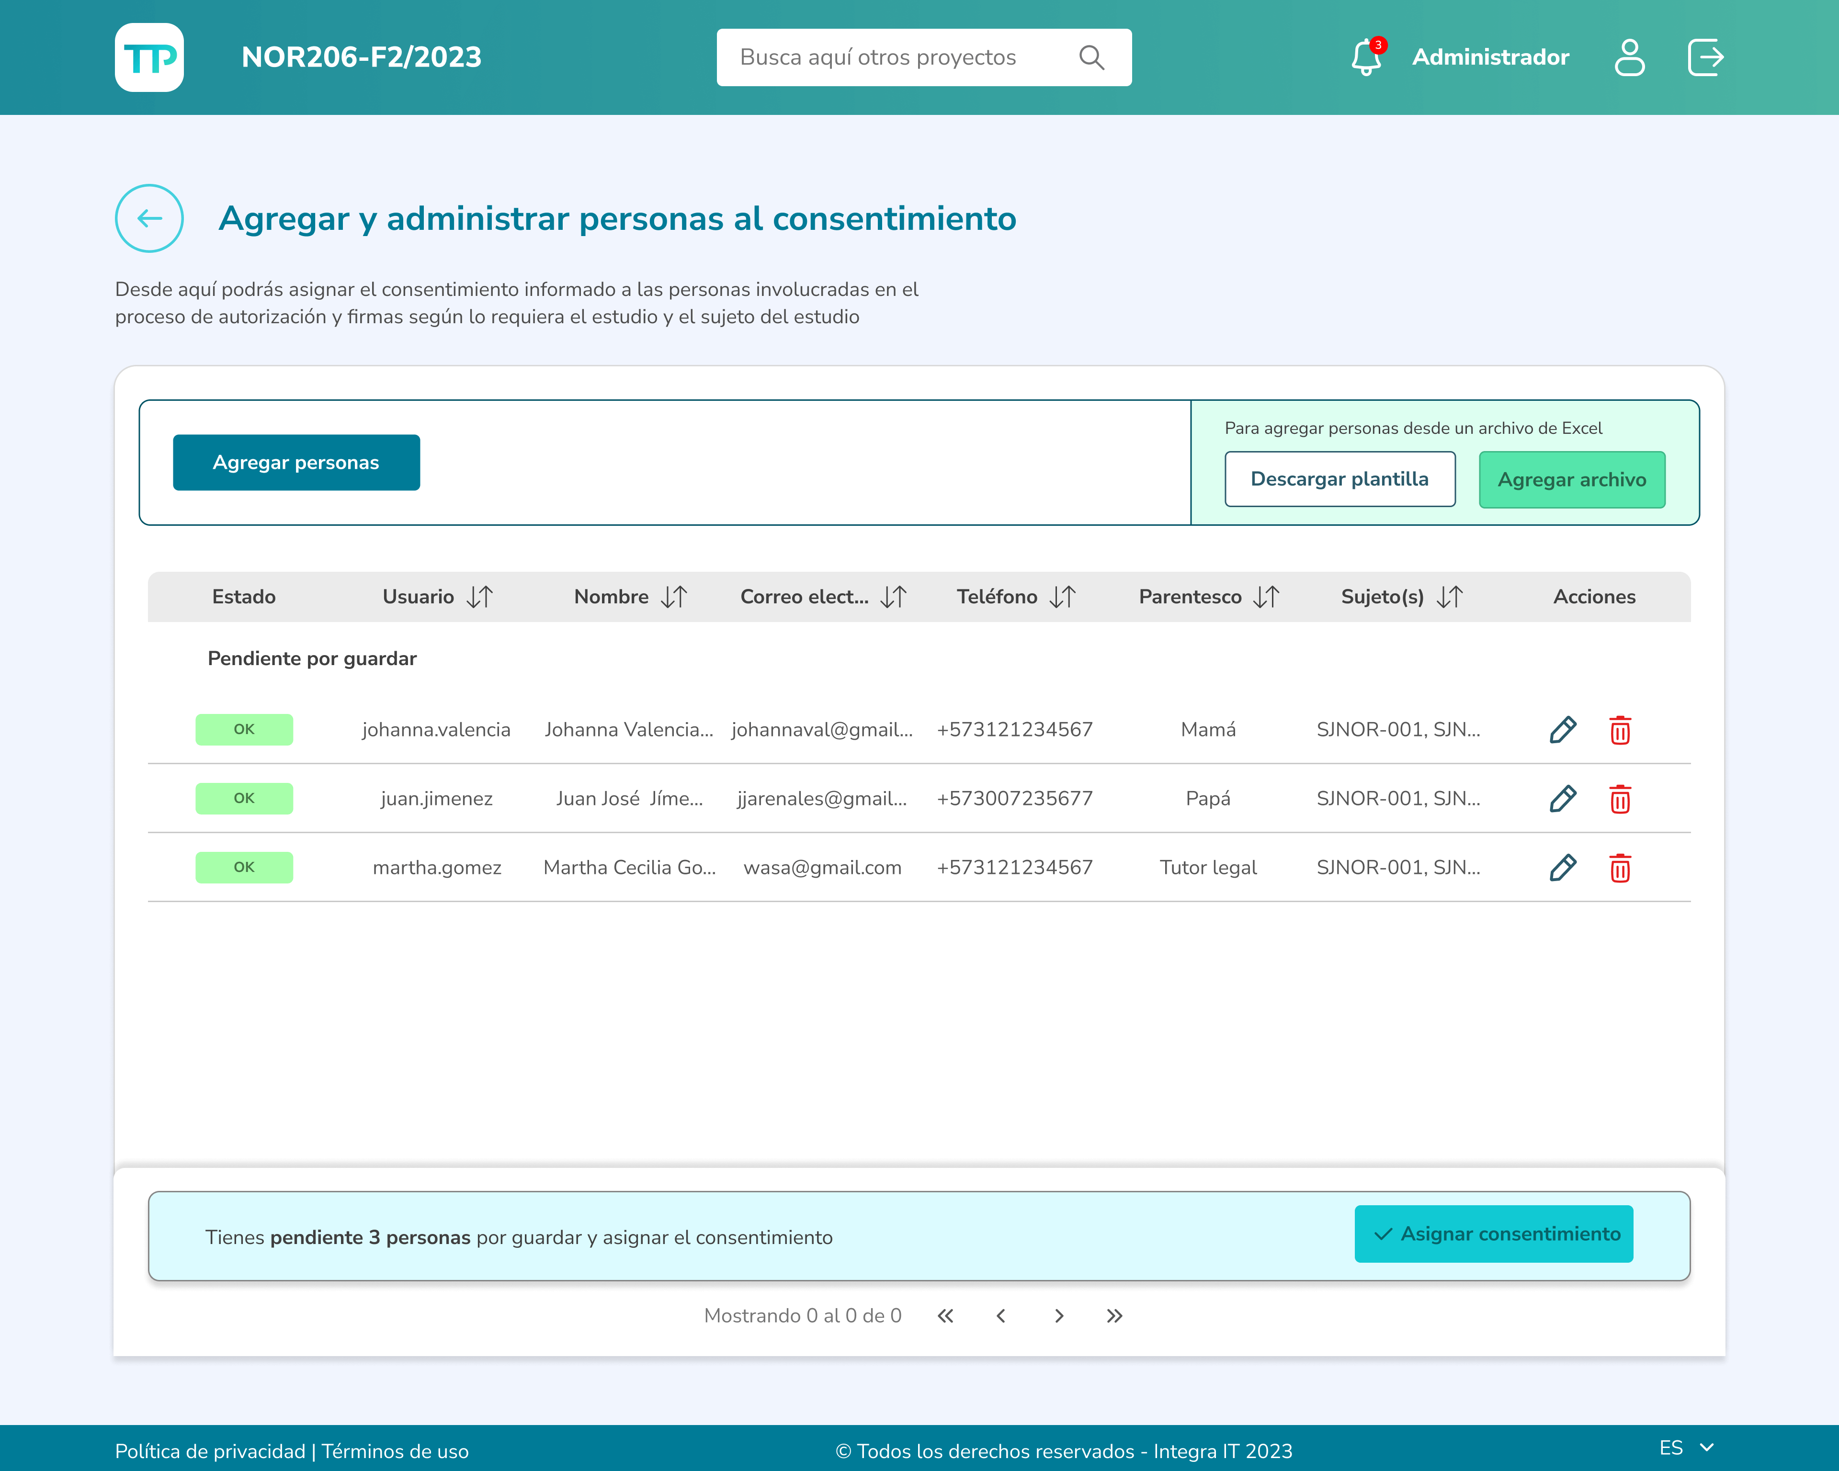1839x1471 pixels.
Task: Sort table by Usuario column
Action: [479, 597]
